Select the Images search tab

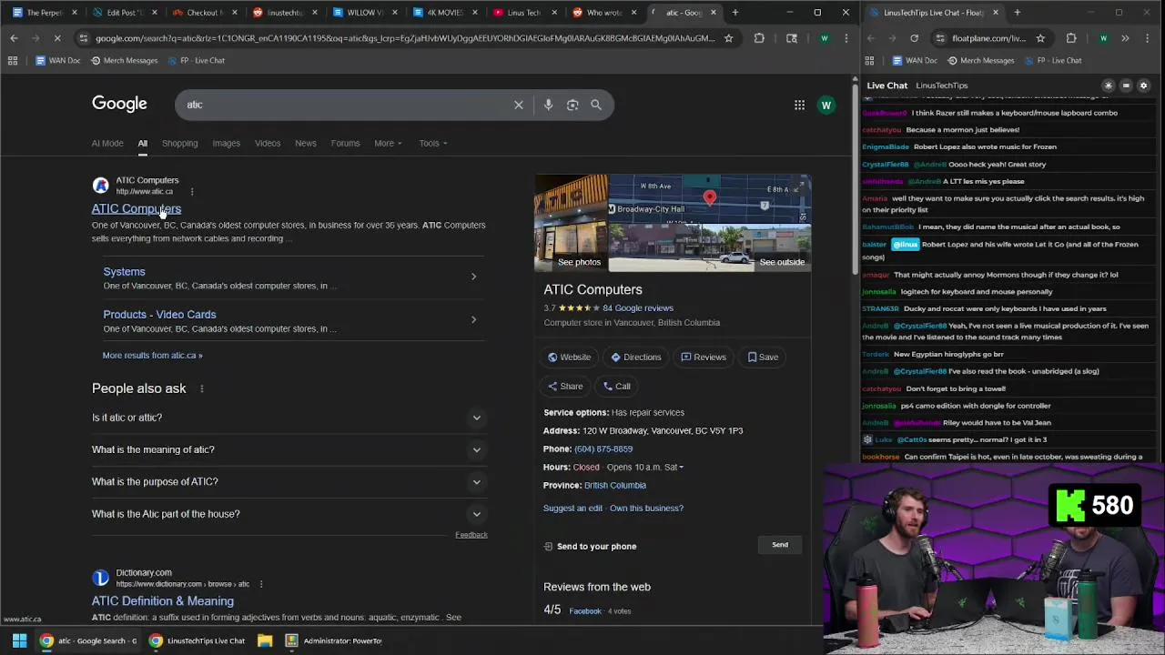tap(226, 143)
